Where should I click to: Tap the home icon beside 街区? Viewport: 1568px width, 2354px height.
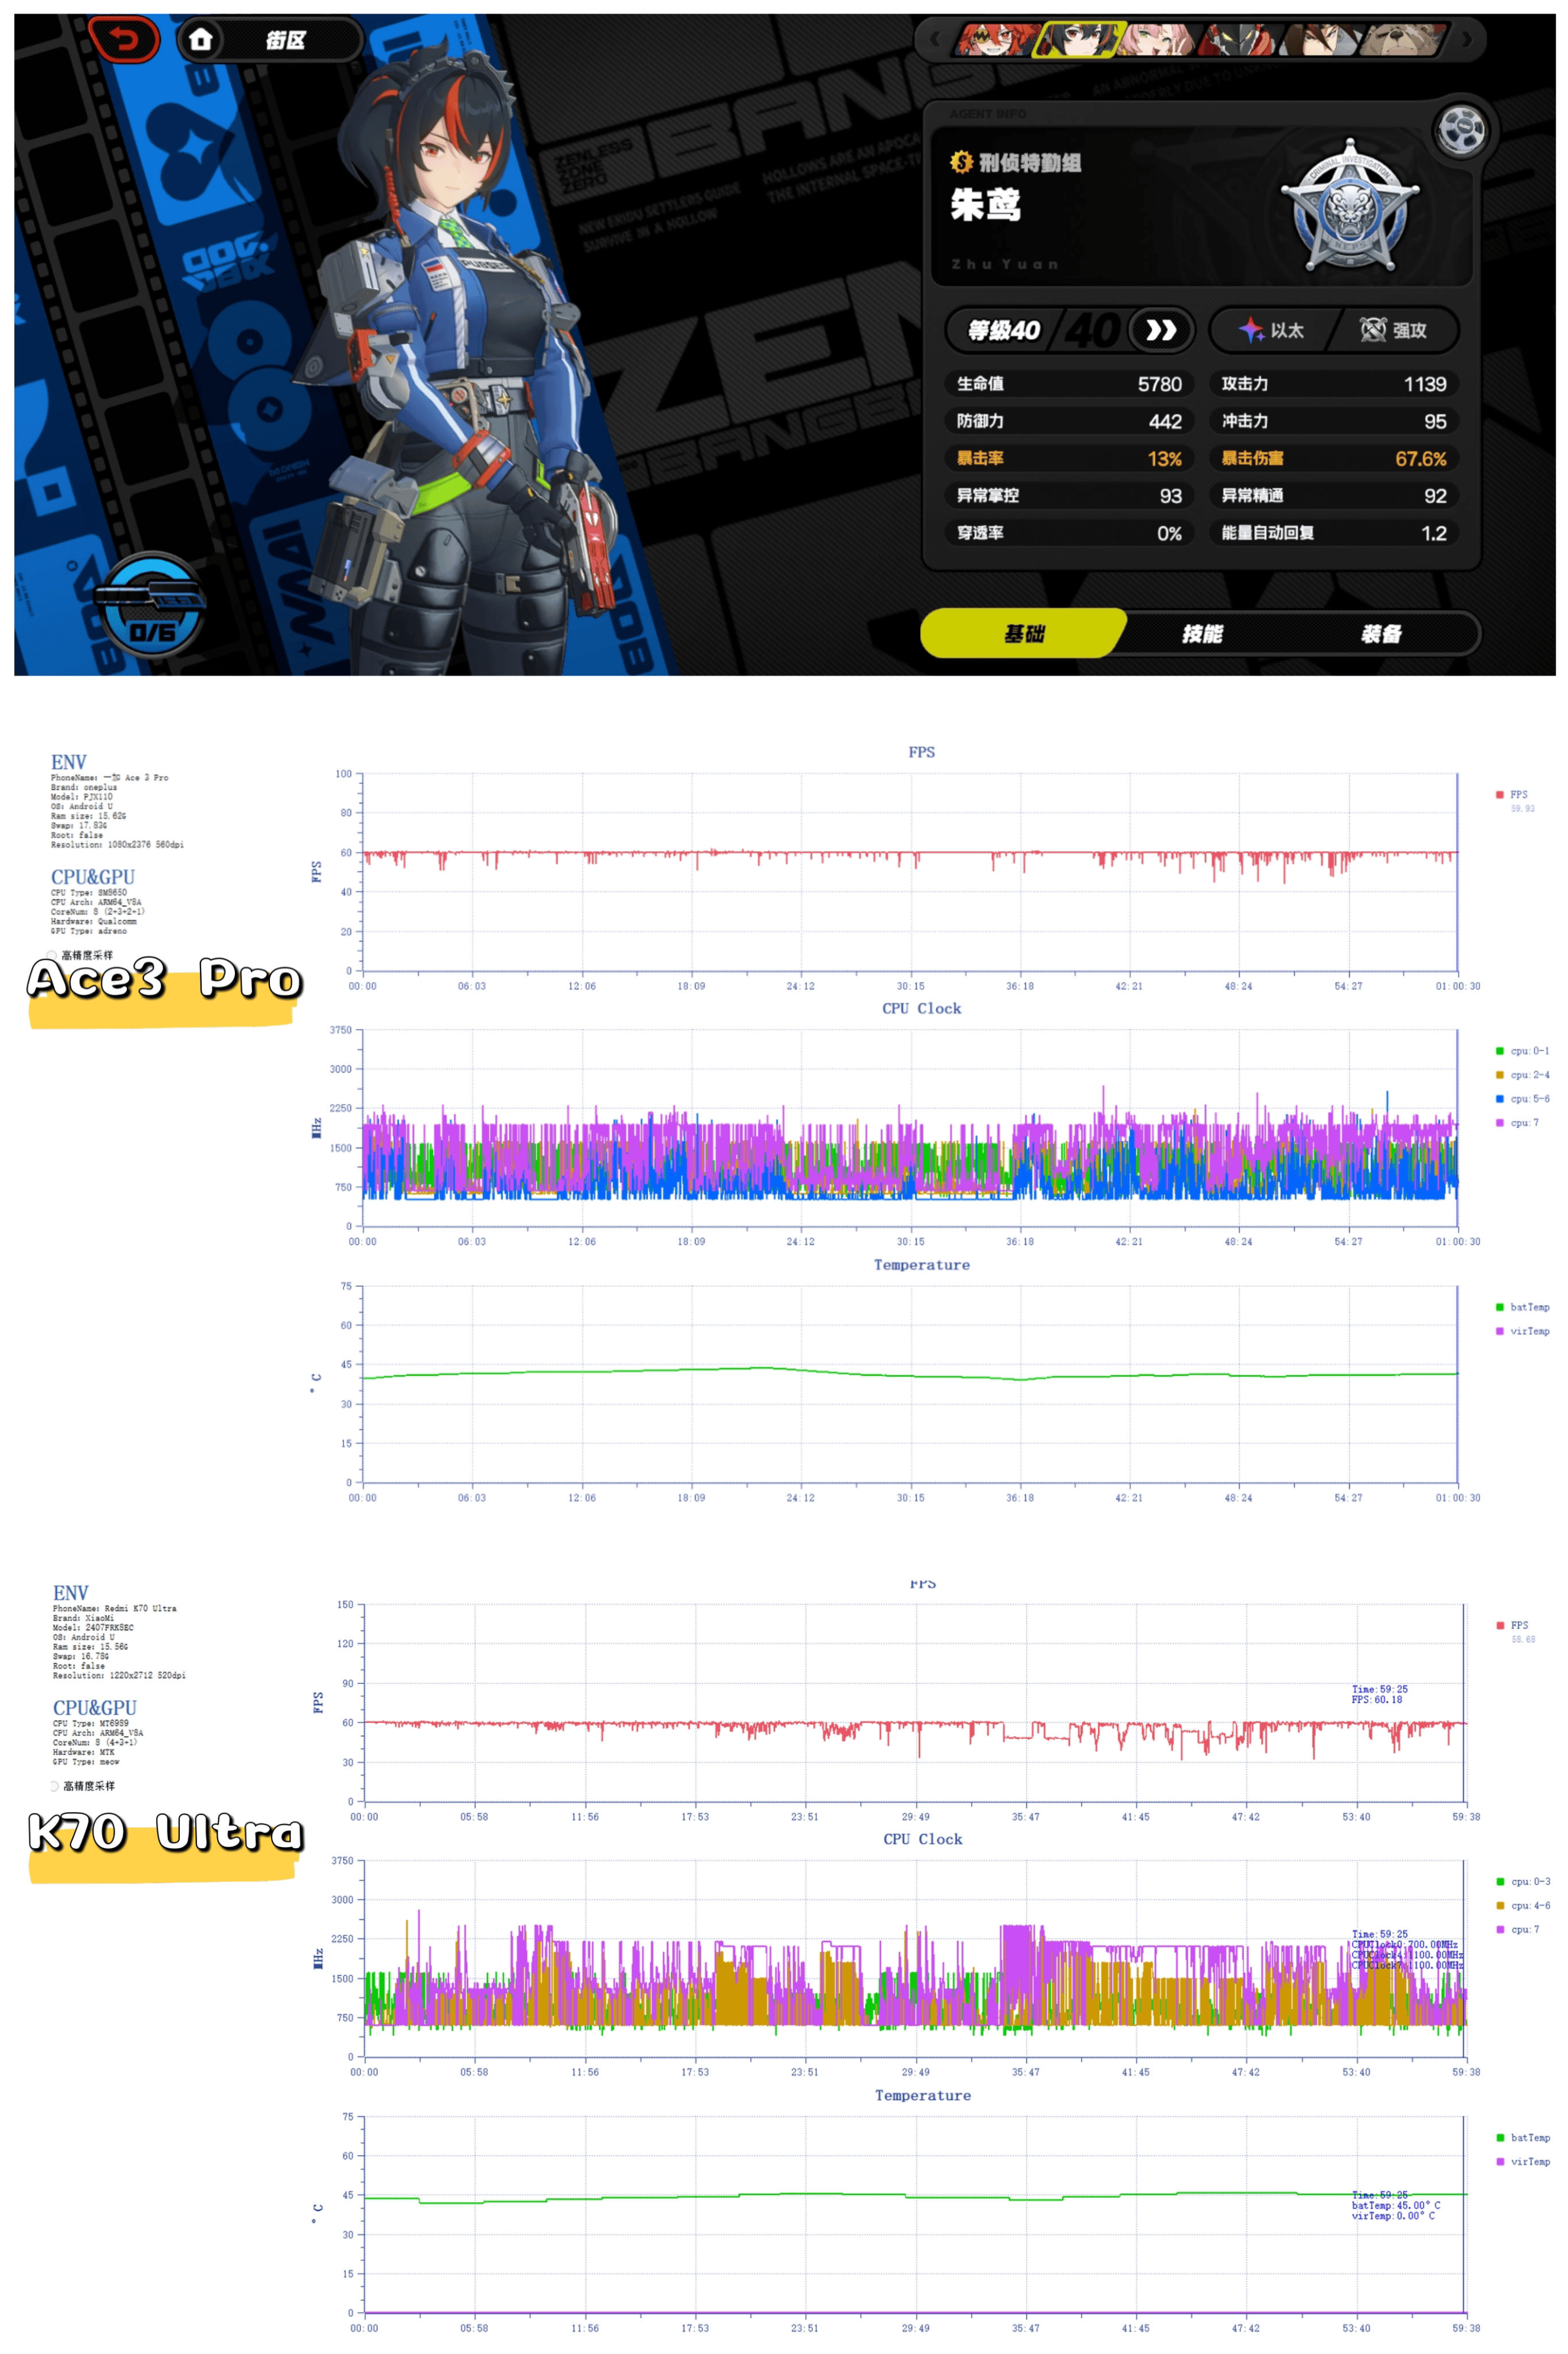201,40
